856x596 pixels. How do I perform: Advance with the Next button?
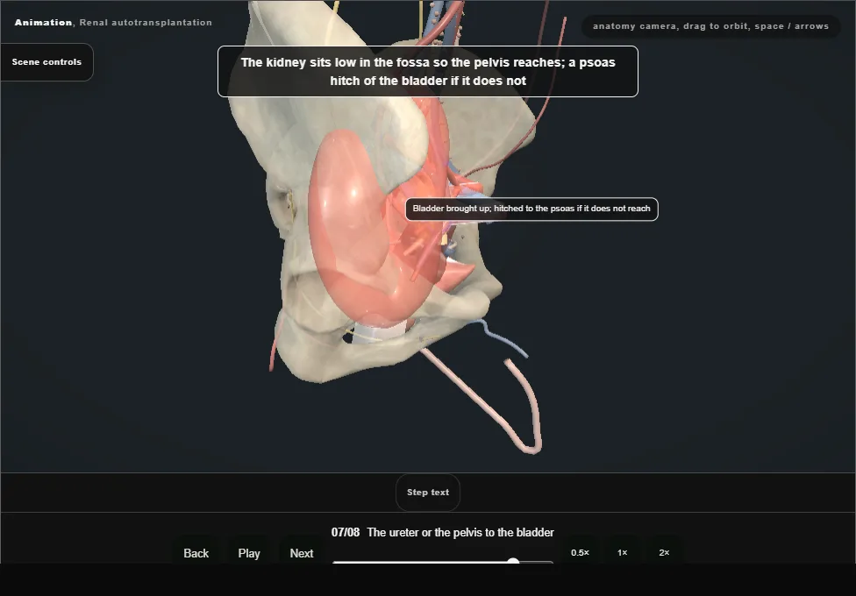tap(302, 553)
